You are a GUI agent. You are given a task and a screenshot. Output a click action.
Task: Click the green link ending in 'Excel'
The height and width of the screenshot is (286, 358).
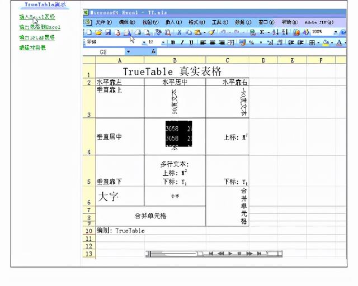click(x=40, y=27)
